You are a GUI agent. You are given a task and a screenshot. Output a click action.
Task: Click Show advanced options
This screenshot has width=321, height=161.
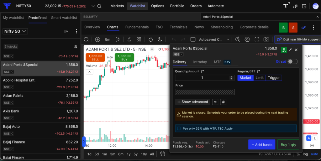[192, 102]
